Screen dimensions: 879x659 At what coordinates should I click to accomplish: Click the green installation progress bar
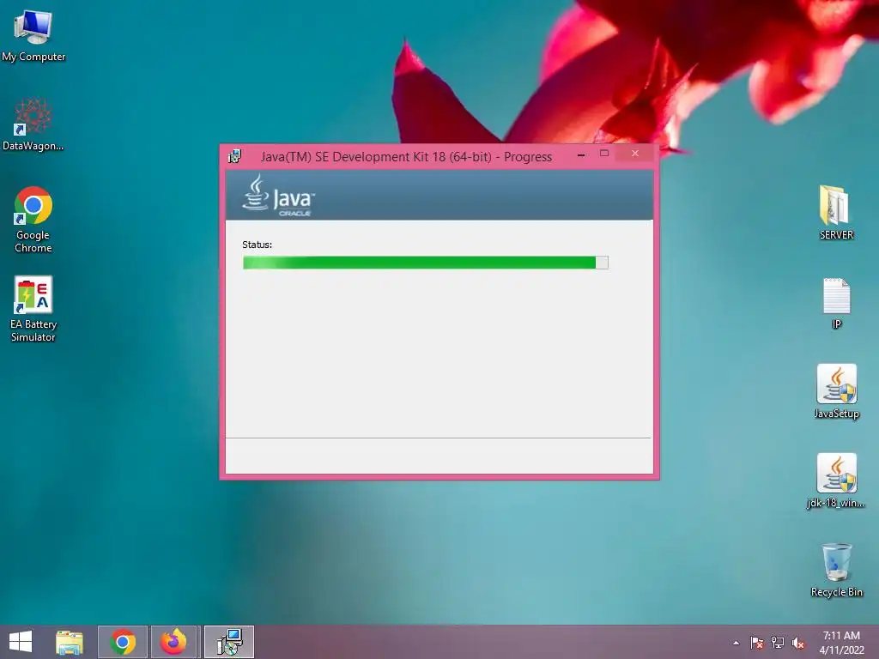tap(426, 263)
